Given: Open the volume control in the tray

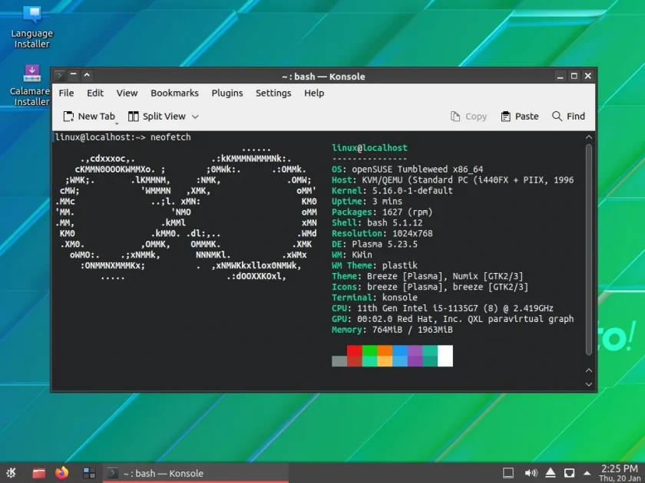Looking at the screenshot, I should (x=531, y=473).
